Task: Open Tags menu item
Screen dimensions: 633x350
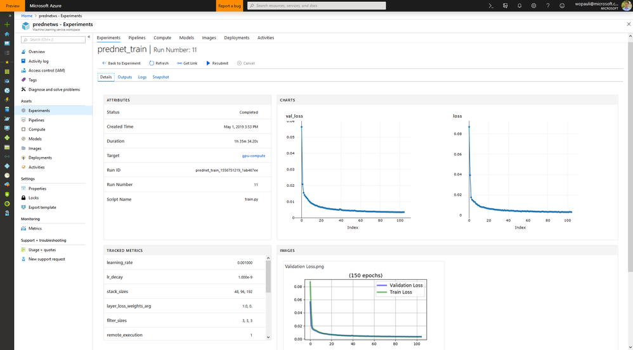Action: coord(32,80)
